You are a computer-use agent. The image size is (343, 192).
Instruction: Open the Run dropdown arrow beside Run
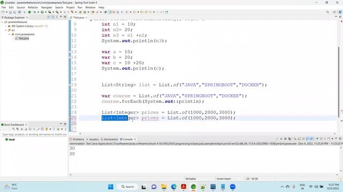pos(46,12)
